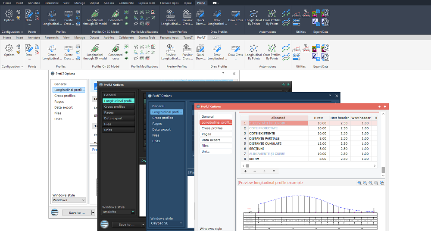Open TopoLT tab in dark ribbon
431x231 pixels.
click(x=188, y=3)
